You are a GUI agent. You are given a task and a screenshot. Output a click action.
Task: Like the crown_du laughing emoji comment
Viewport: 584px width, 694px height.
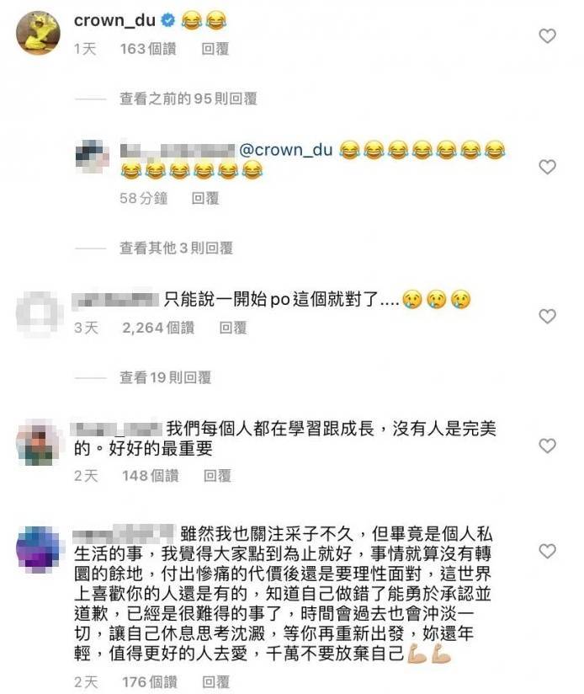547,36
